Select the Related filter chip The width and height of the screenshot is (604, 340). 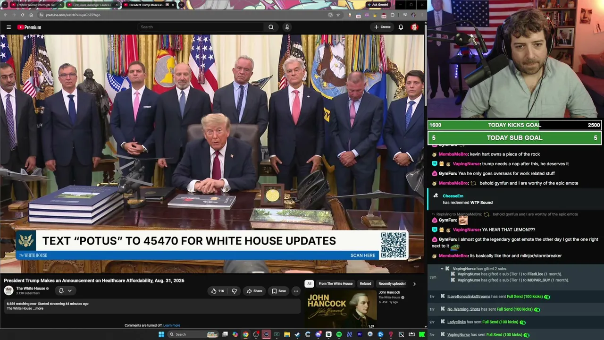(366, 284)
